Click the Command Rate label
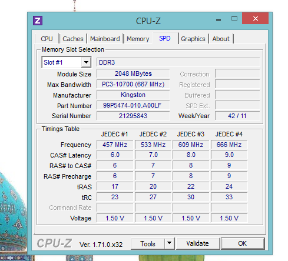Viewport: 288px width, 261px height. (70, 208)
